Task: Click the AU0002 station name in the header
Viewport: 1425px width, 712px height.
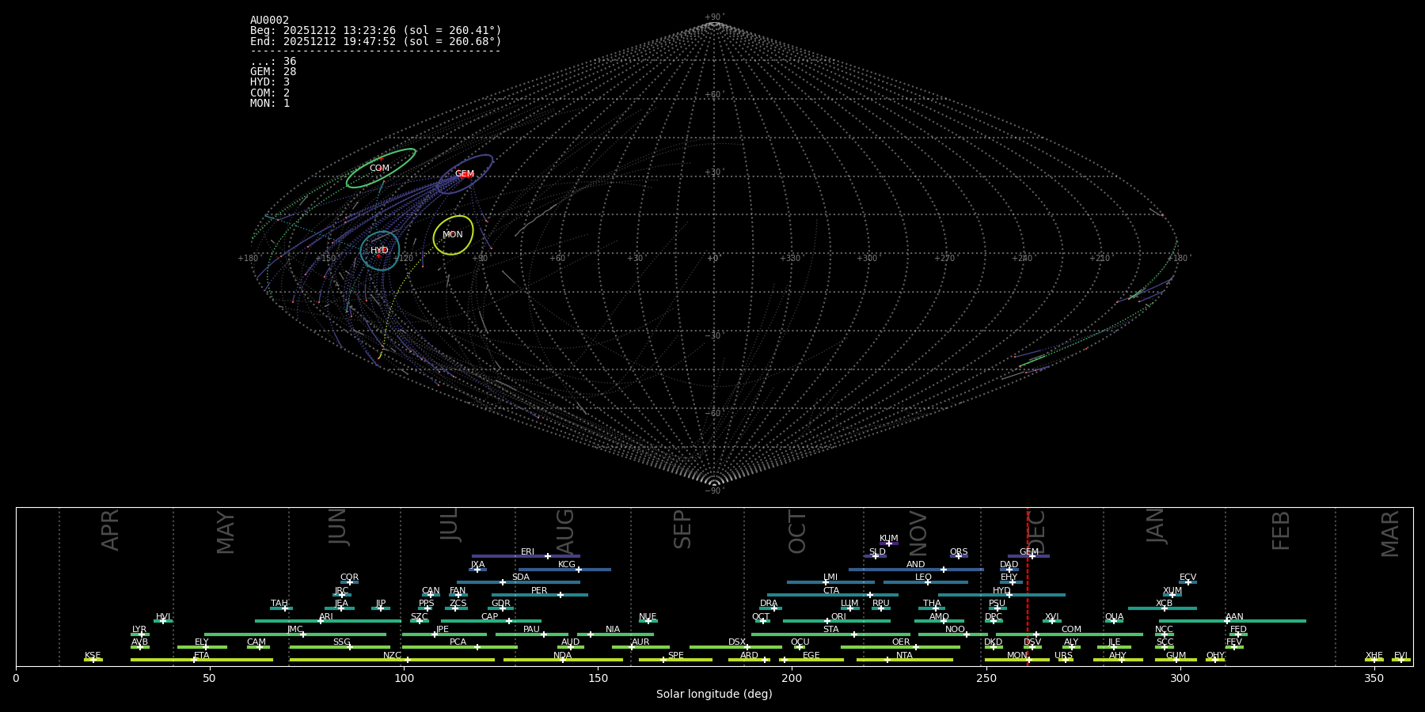Action: [x=269, y=21]
